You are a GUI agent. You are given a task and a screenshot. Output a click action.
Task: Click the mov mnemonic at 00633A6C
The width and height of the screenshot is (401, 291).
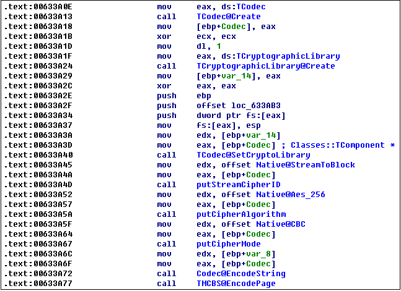point(164,254)
